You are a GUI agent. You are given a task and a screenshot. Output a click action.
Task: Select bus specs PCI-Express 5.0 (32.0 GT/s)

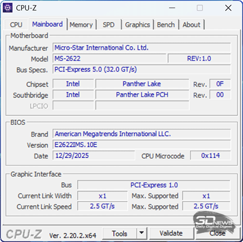(x=141, y=70)
